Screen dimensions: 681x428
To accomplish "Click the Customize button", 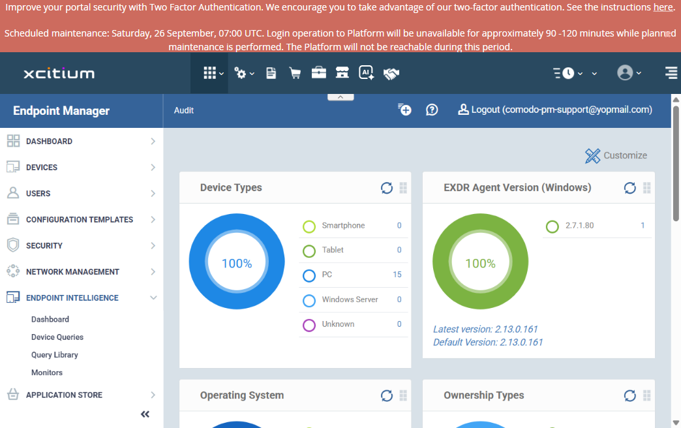I will coord(616,155).
